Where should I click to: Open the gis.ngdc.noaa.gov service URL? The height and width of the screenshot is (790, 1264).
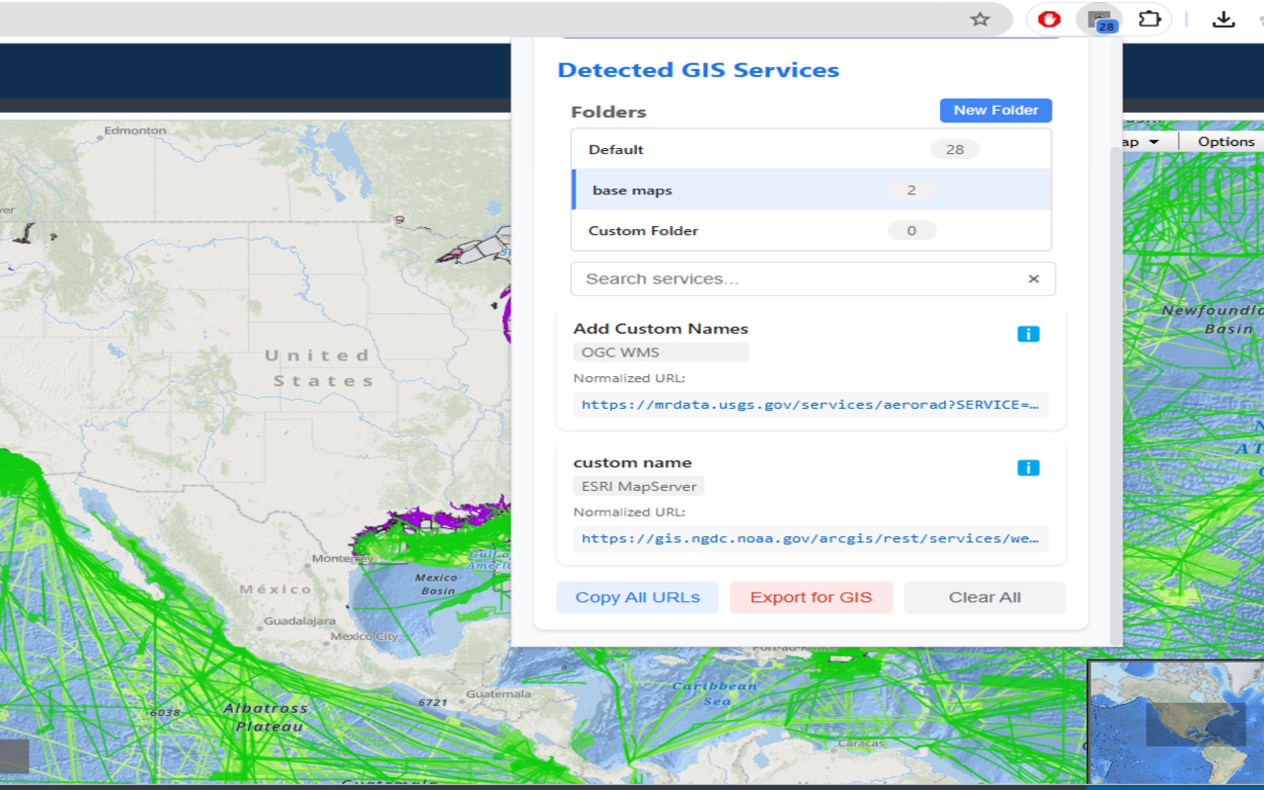coord(810,538)
